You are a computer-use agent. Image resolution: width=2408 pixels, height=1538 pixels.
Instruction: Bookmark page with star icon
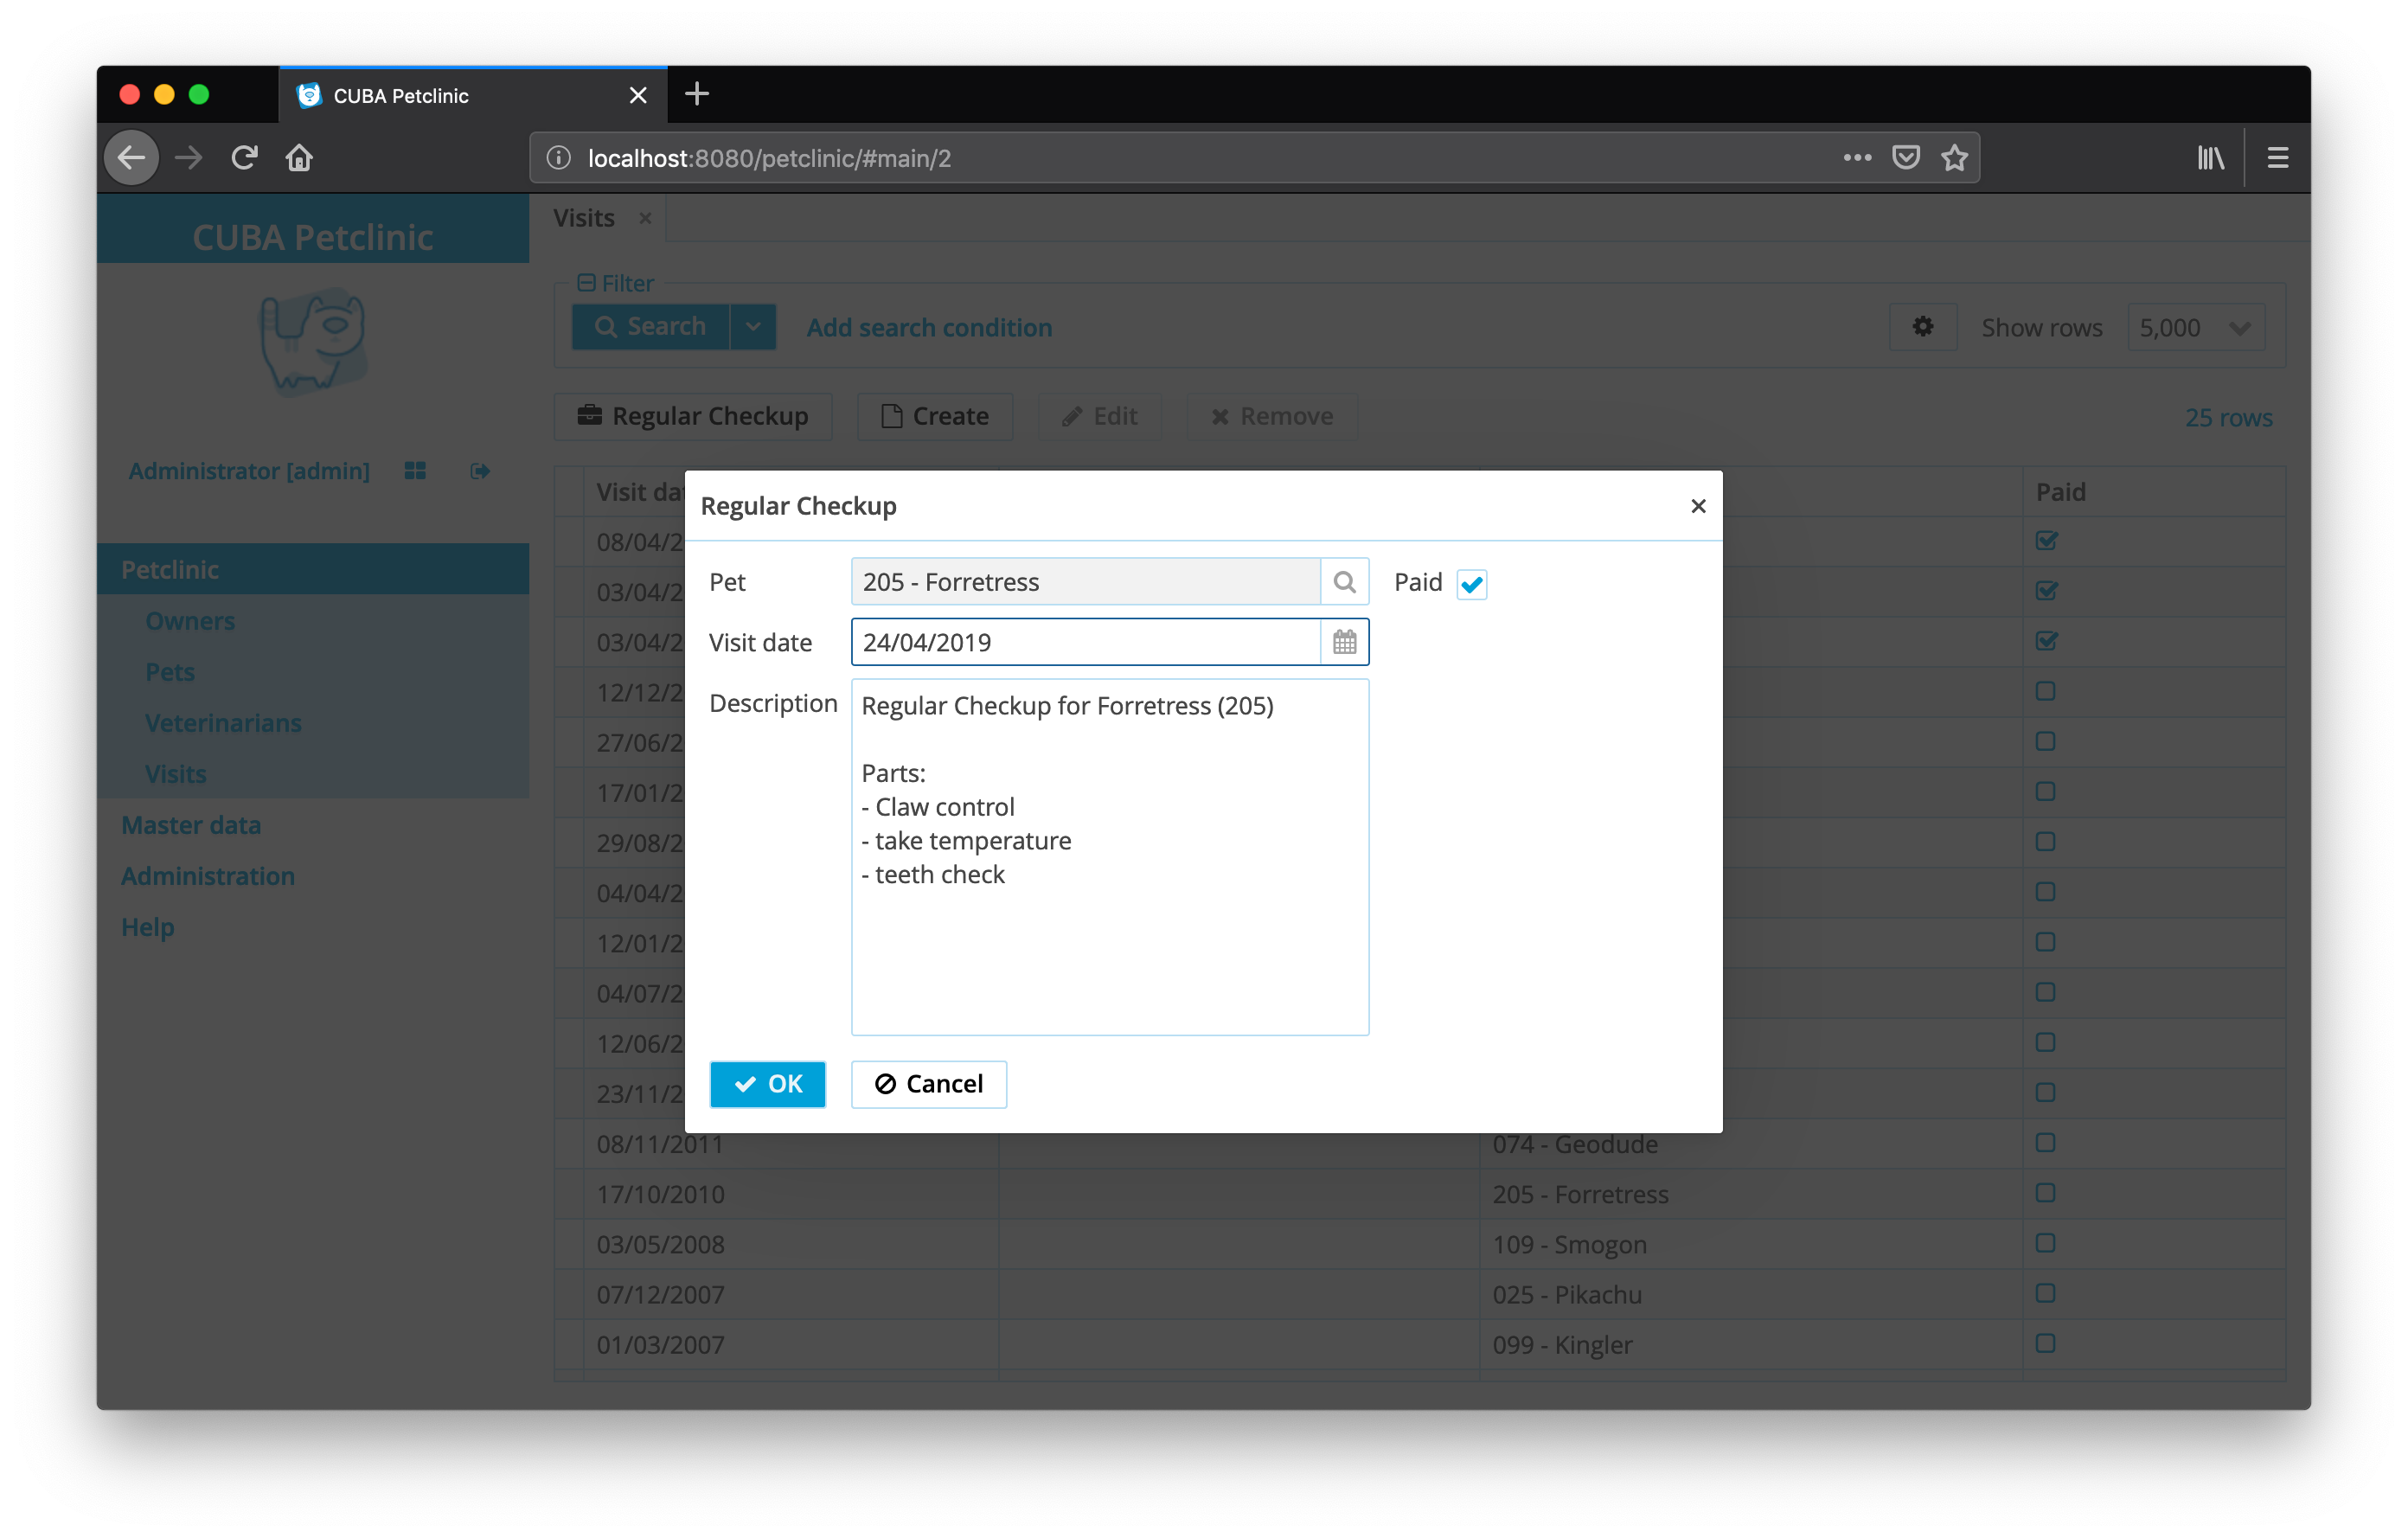(1954, 158)
